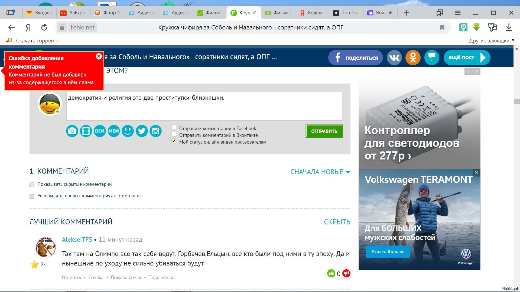This screenshot has width=520, height=292.
Task: Switch to the Входящие mail tab
Action: click(40, 13)
